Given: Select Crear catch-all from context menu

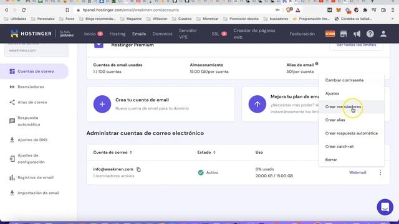Looking at the screenshot, I should point(352,147).
